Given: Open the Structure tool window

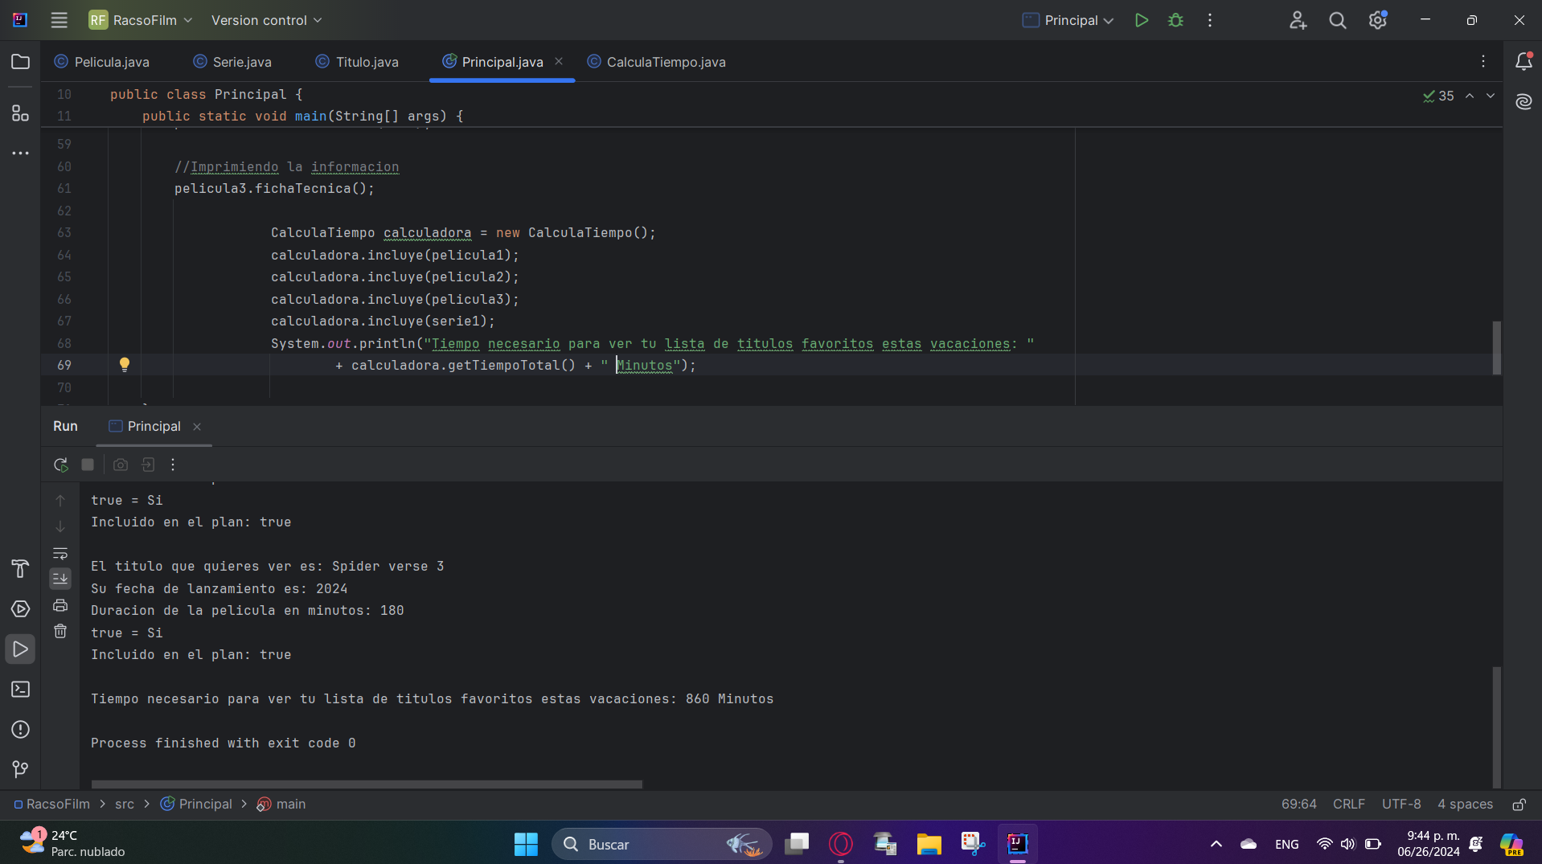Looking at the screenshot, I should 21,113.
